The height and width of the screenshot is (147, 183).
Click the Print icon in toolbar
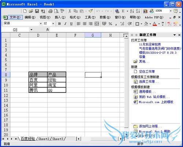coord(51,11)
